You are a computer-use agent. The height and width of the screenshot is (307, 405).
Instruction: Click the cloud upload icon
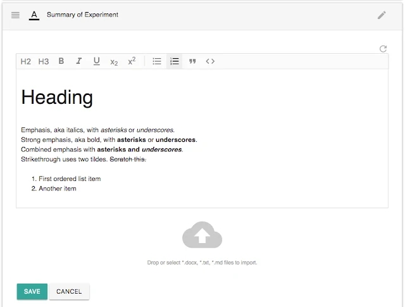[202, 235]
